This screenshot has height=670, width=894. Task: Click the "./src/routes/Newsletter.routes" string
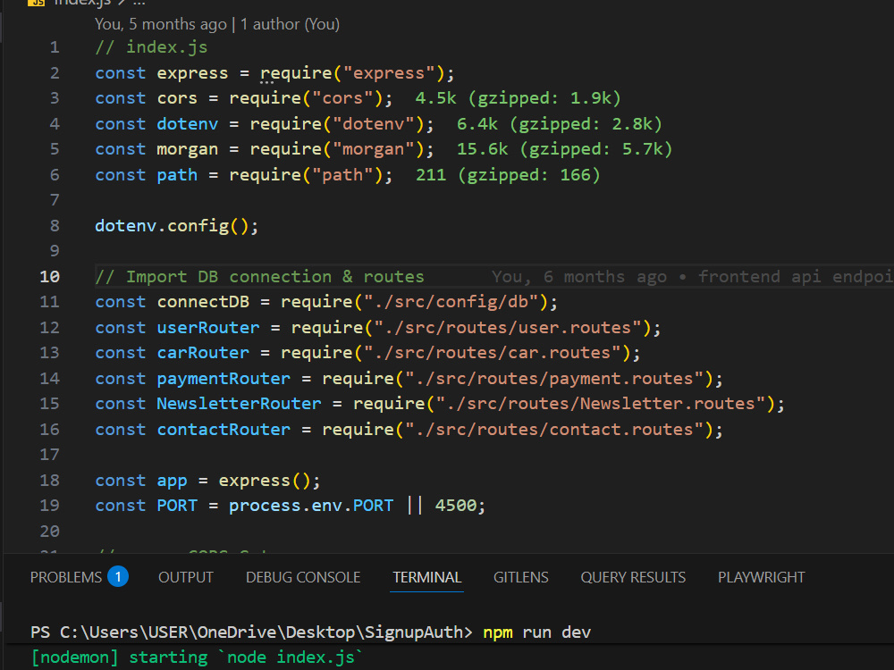coord(601,404)
